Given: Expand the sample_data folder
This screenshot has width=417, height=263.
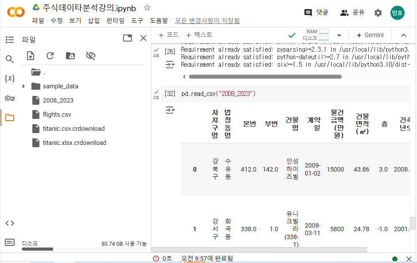Looking at the screenshot, I should 23,86.
